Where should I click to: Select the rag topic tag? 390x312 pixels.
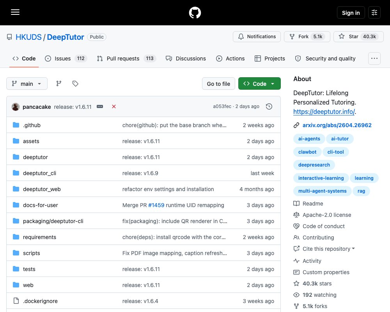361,191
